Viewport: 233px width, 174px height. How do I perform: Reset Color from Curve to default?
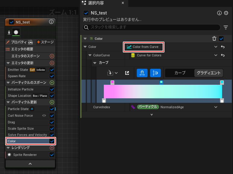(x=223, y=47)
